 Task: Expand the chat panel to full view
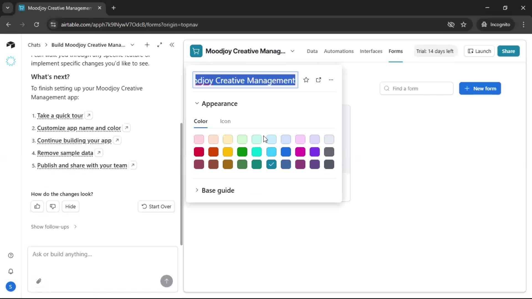[x=159, y=45]
